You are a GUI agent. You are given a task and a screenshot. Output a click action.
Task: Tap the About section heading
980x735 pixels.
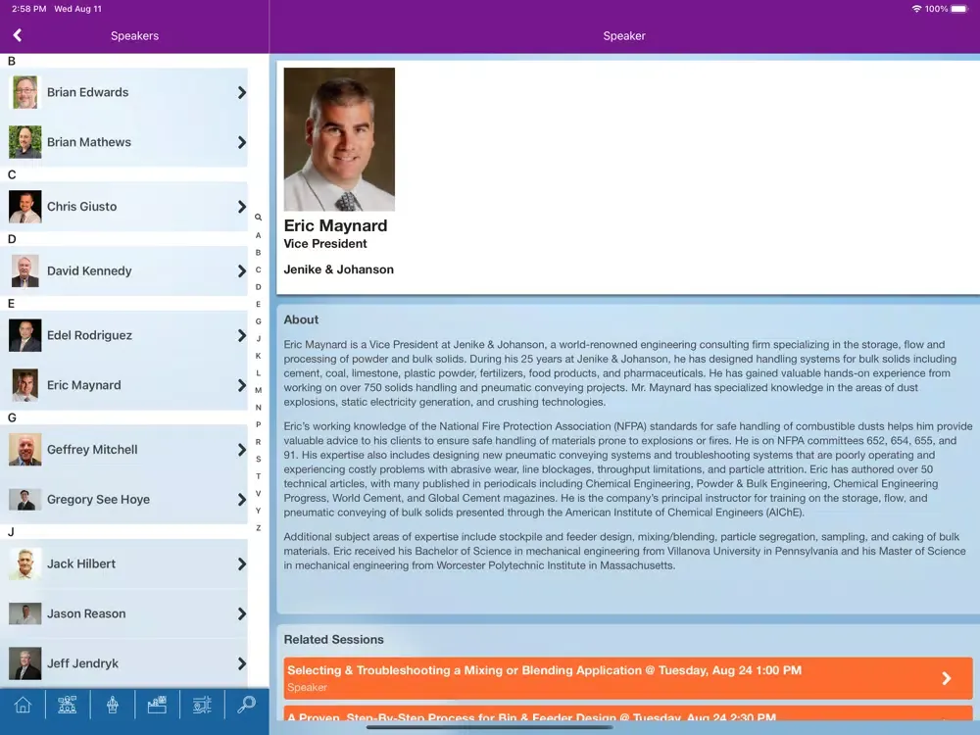point(301,319)
